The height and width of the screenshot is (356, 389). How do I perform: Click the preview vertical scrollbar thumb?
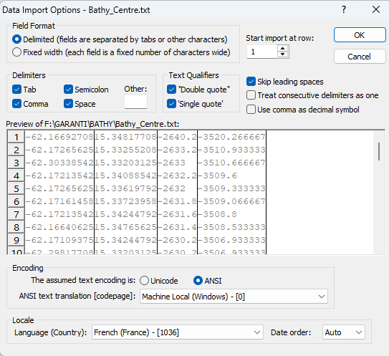coord(379,151)
